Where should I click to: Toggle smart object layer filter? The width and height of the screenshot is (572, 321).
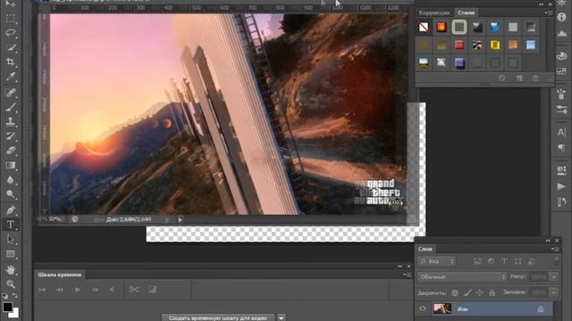pyautogui.click(x=532, y=261)
